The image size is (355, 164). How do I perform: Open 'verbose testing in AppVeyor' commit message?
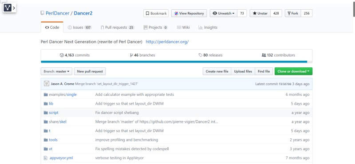coord(119,158)
